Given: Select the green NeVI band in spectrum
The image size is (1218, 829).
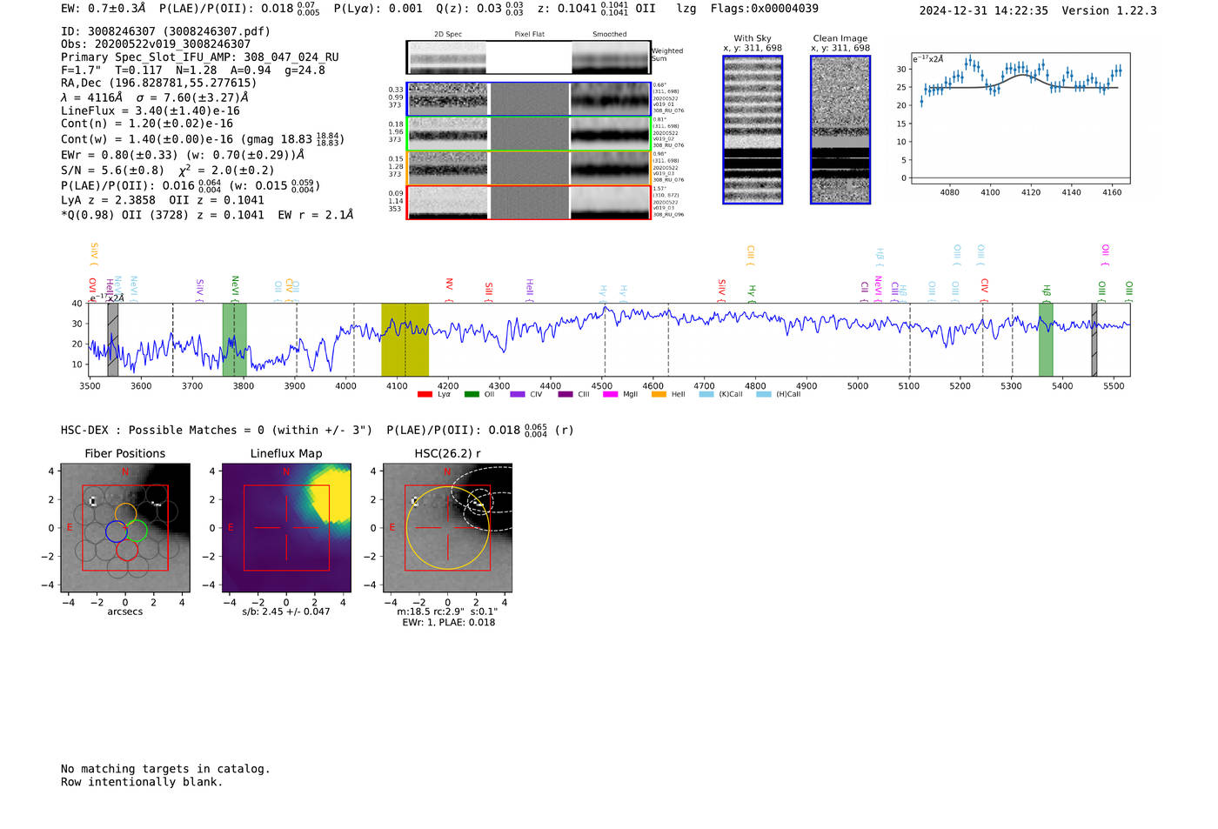Looking at the screenshot, I should click(x=234, y=339).
